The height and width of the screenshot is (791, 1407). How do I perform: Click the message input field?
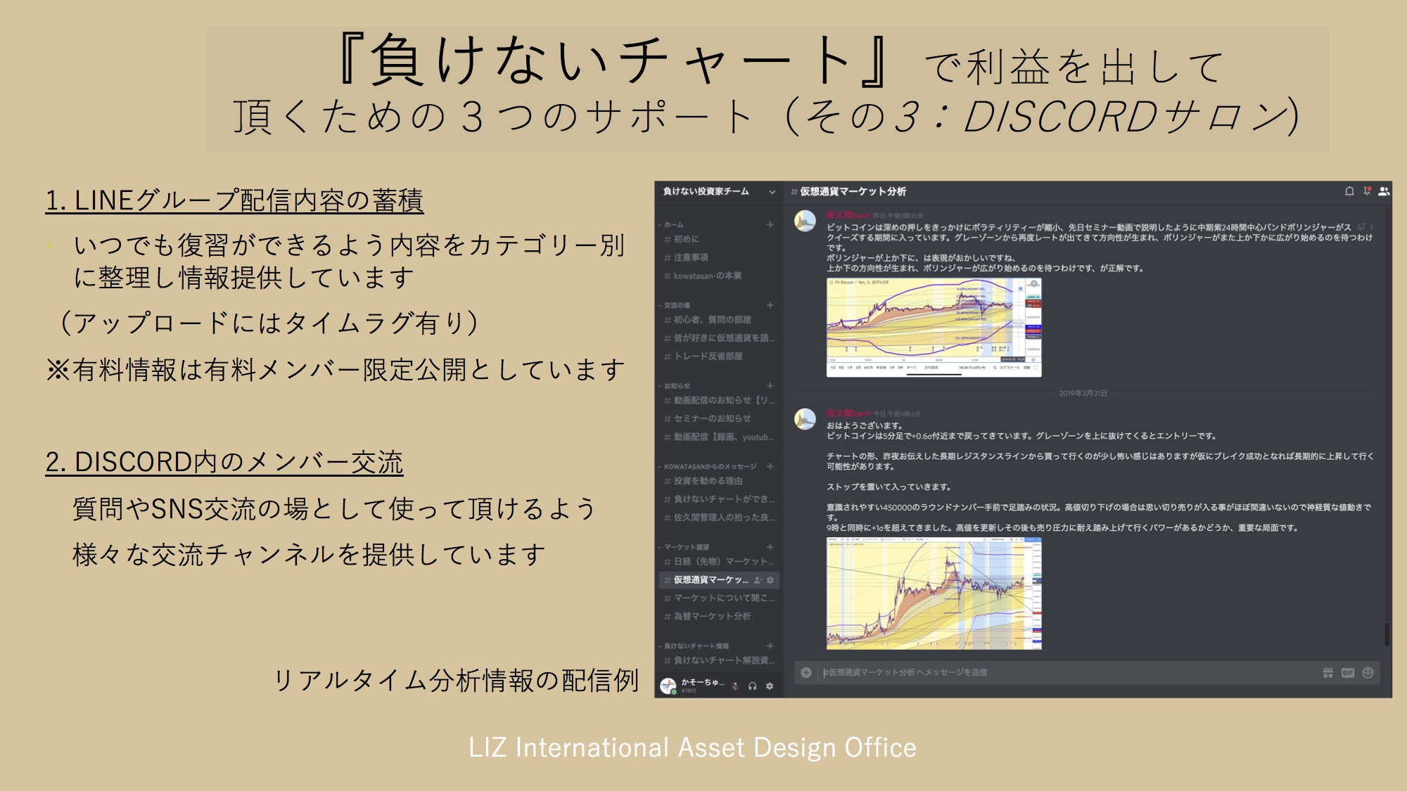point(1055,672)
